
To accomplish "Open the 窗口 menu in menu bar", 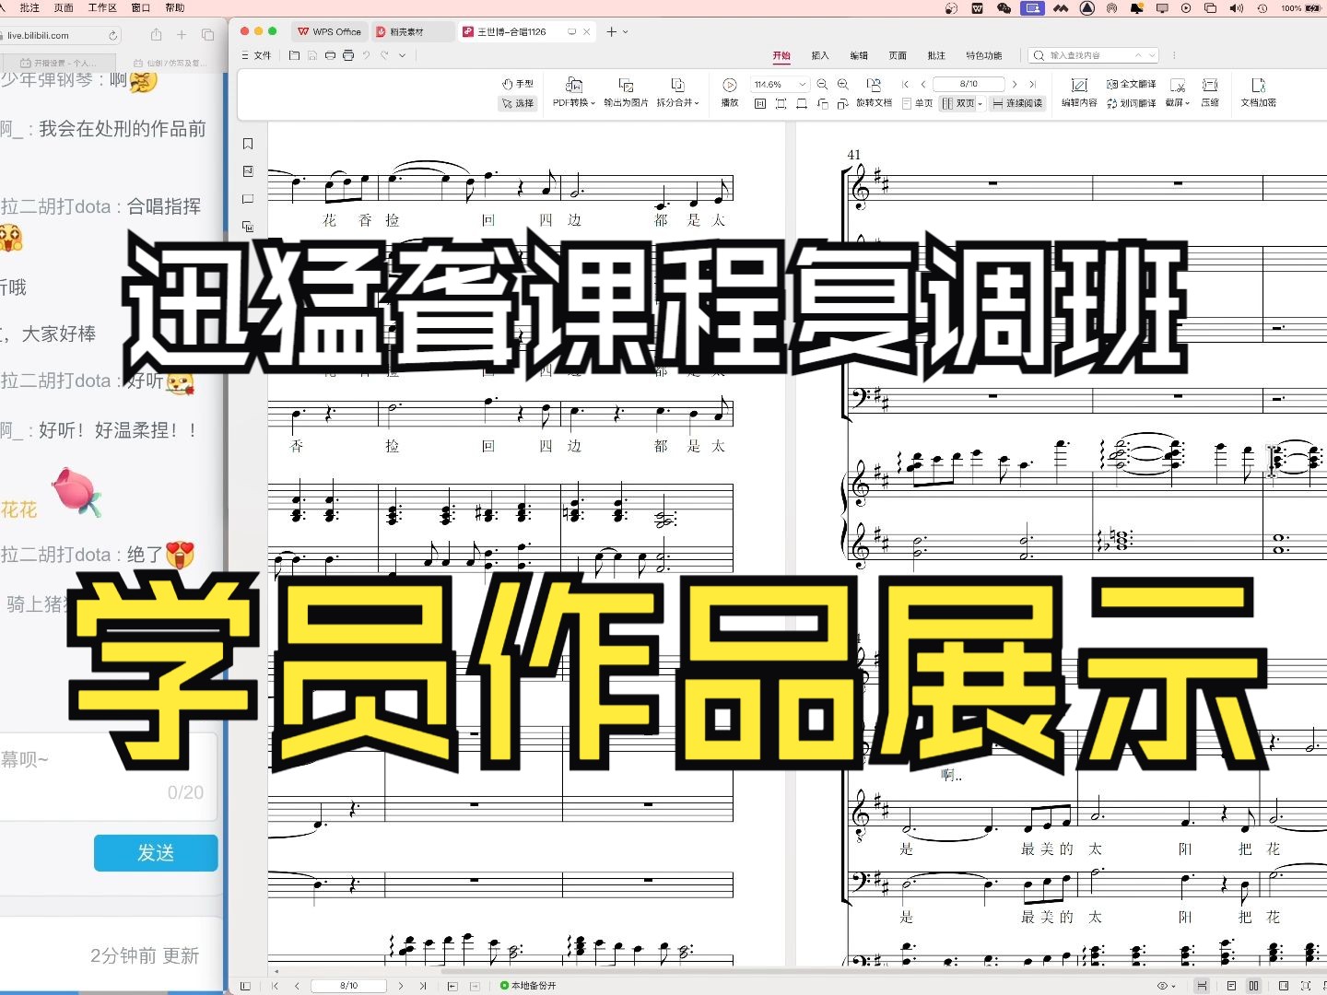I will coord(141,7).
